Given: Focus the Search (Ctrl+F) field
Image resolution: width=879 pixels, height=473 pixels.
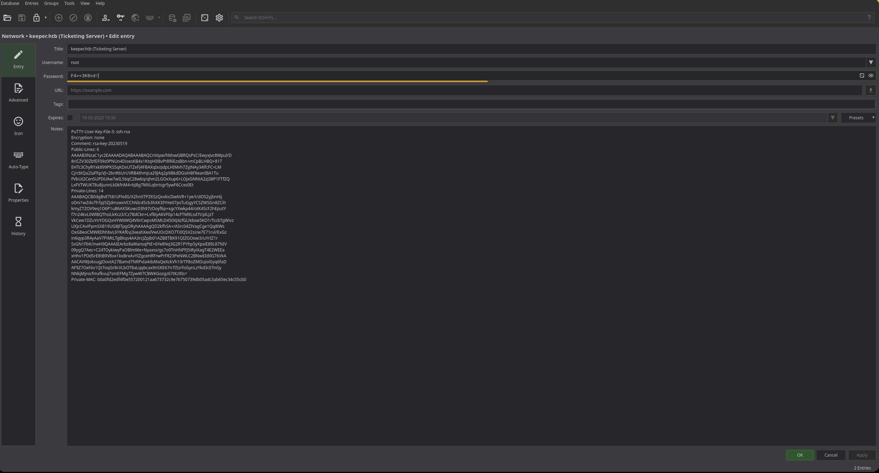Looking at the screenshot, I should 553,17.
